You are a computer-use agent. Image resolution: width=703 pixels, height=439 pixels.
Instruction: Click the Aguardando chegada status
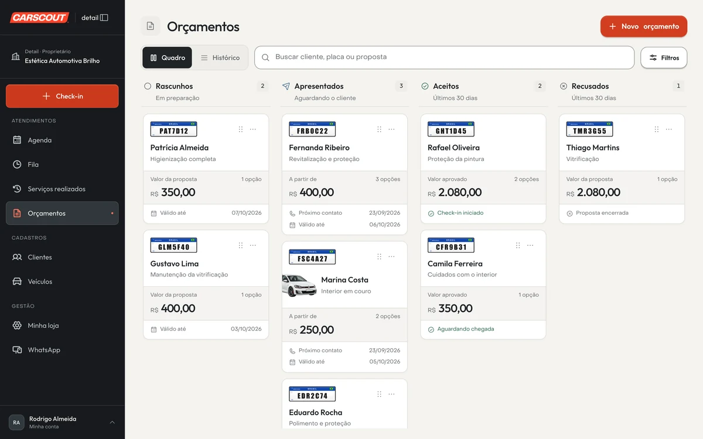461,329
